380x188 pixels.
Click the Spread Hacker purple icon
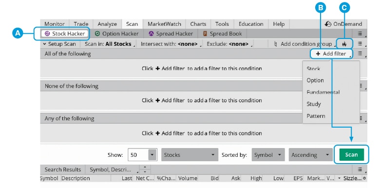(x=152, y=34)
